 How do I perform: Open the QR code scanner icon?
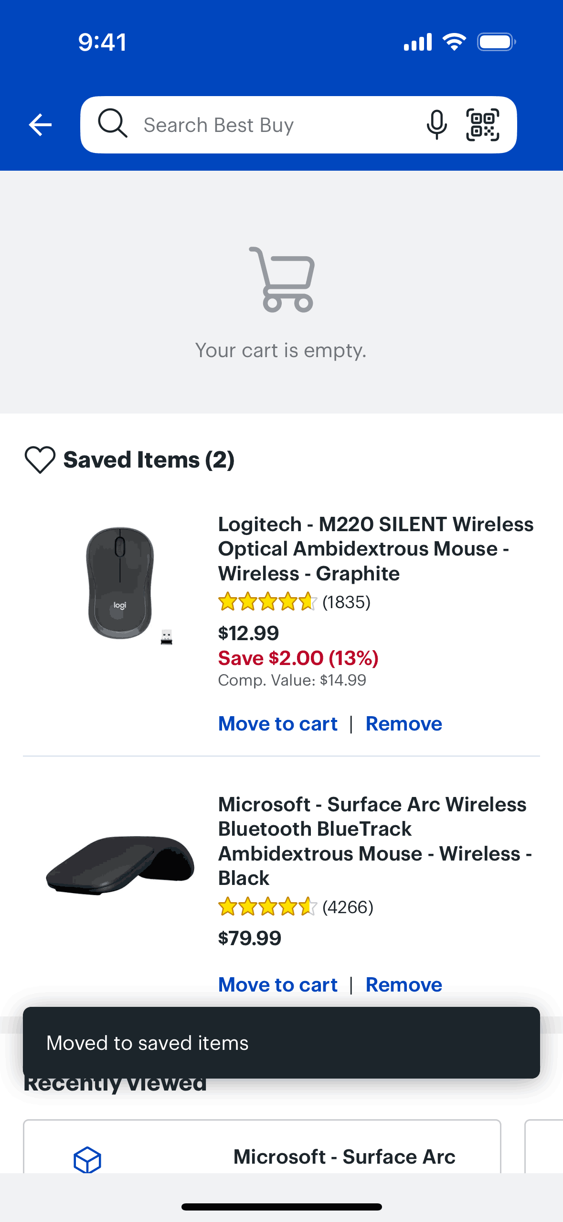coord(482,125)
